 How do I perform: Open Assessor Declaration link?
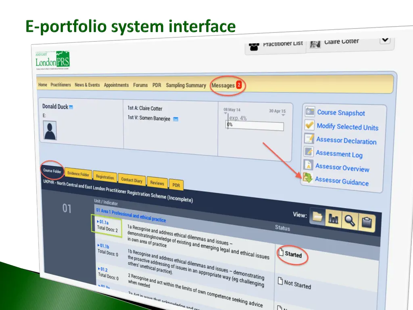[x=346, y=140]
